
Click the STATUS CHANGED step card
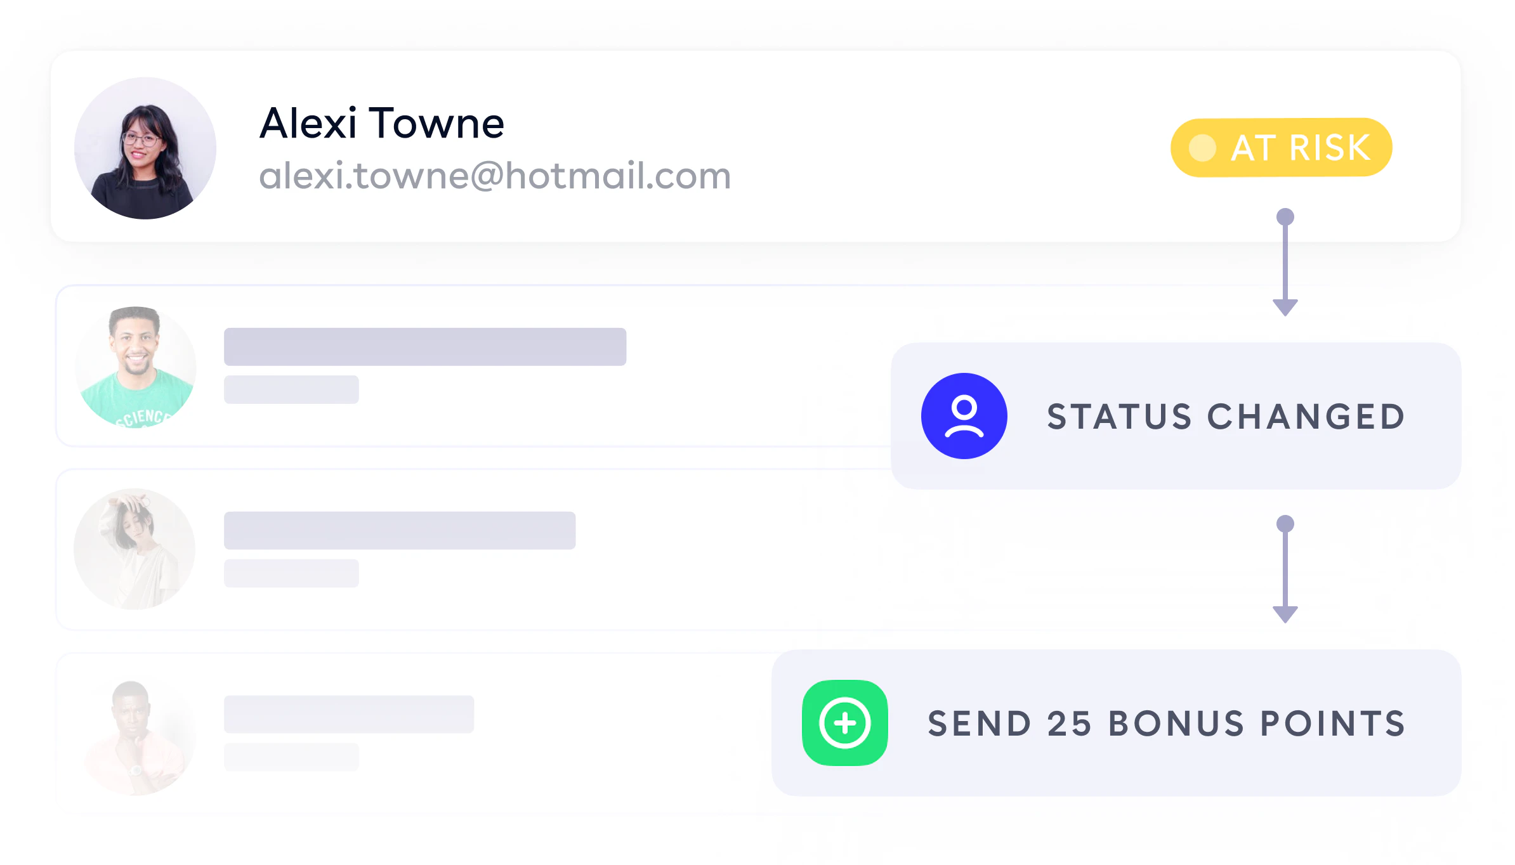click(x=1176, y=416)
